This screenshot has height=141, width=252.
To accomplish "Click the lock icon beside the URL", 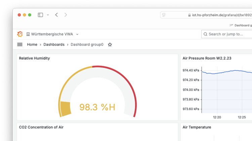I will 190,15.
